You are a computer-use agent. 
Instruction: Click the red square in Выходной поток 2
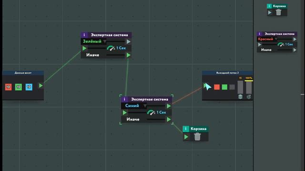217,87
